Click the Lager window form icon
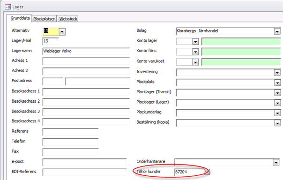 pos(8,7)
